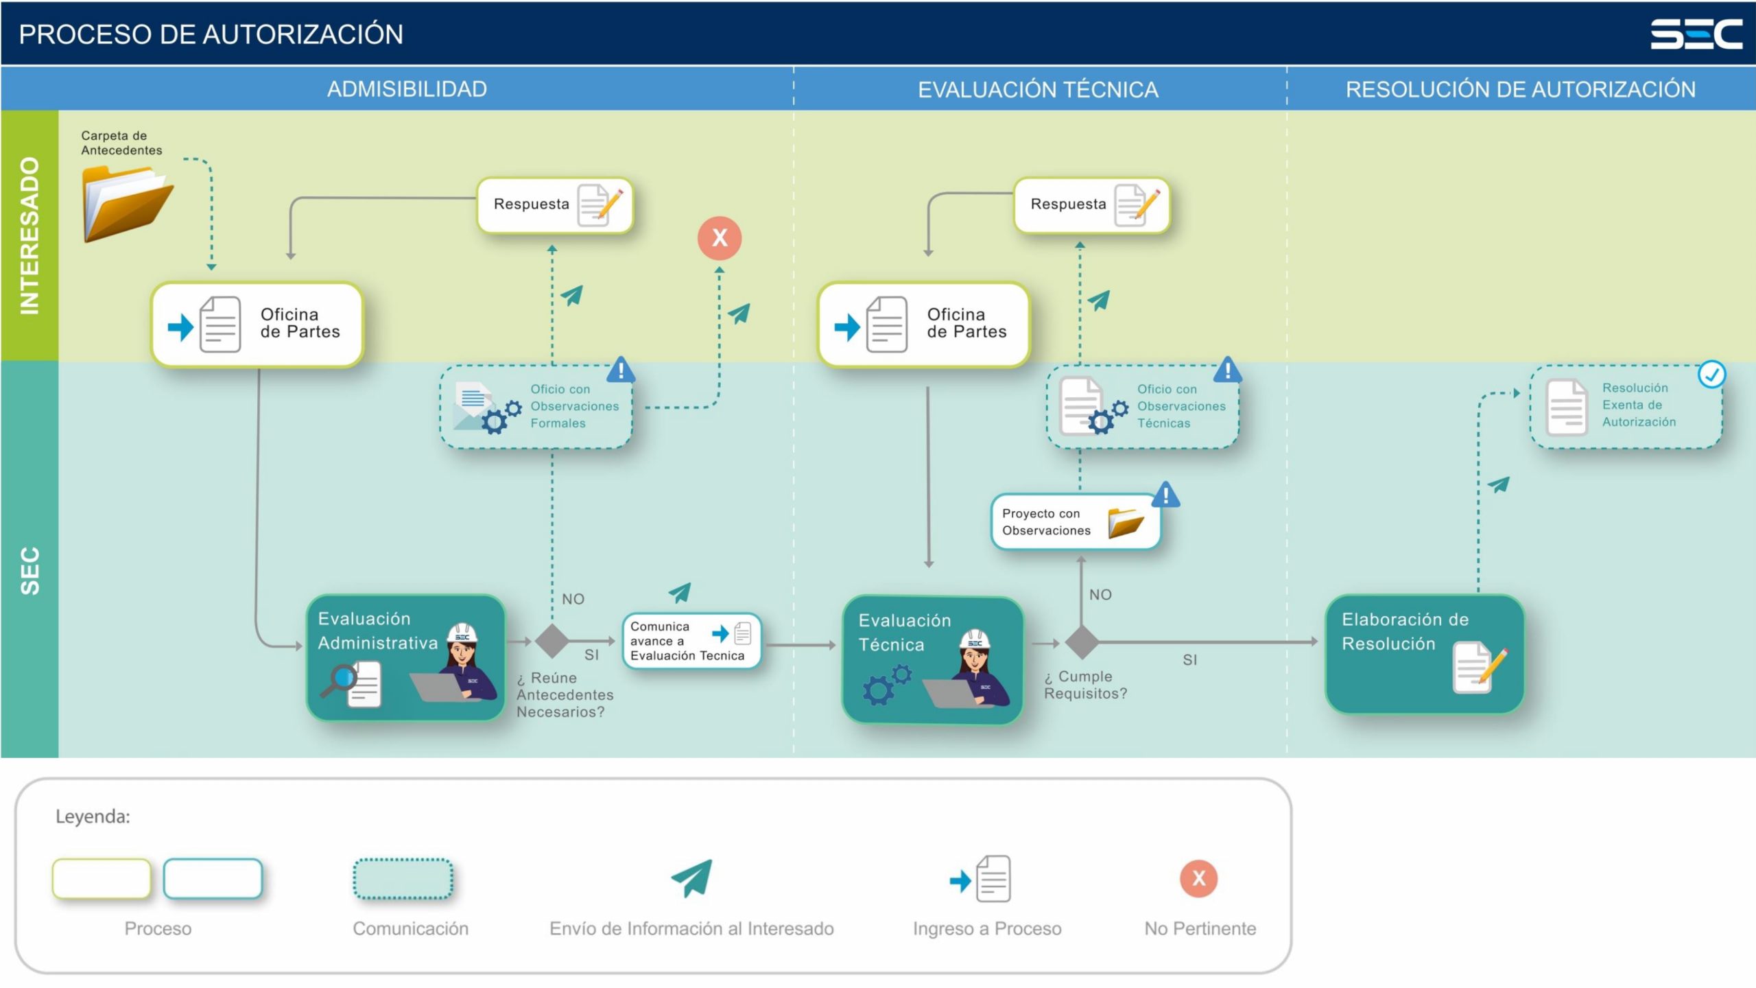
Task: Click the Comunica avance a Evaluación Tecnica box
Action: (691, 641)
